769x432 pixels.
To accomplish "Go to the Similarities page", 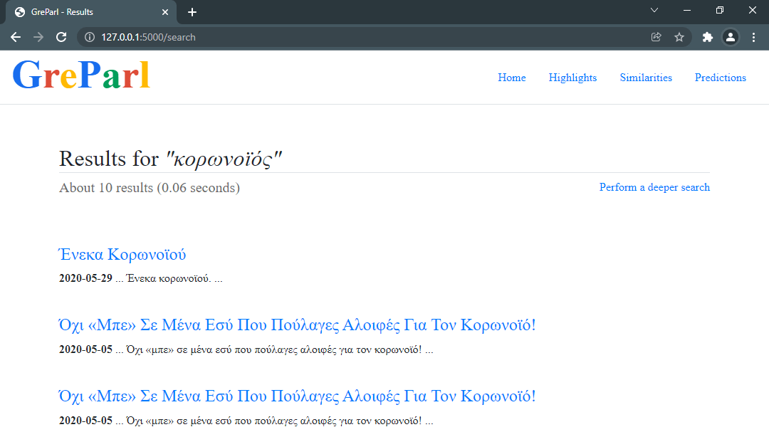I will click(645, 78).
